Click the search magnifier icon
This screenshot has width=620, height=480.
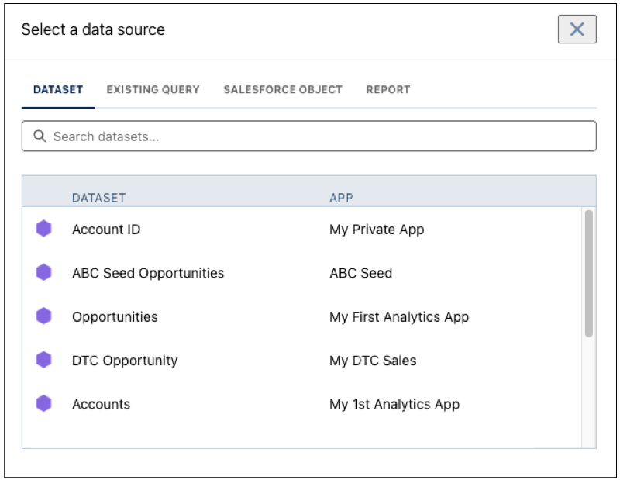coord(40,136)
